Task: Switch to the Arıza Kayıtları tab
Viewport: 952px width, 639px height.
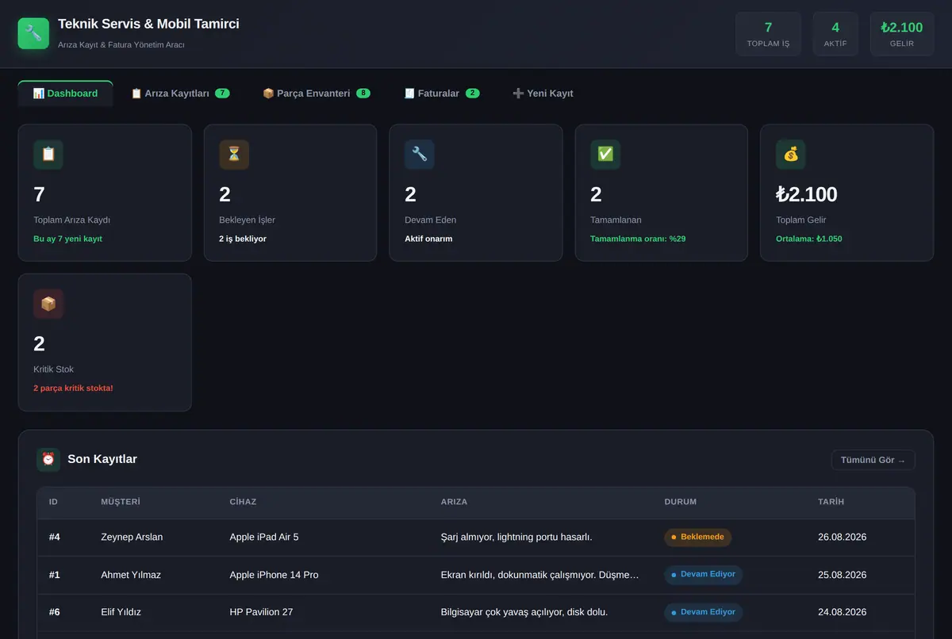Action: click(x=180, y=94)
